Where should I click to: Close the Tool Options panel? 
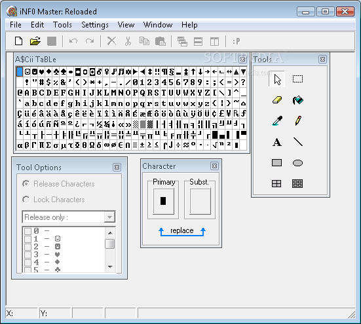click(x=117, y=167)
